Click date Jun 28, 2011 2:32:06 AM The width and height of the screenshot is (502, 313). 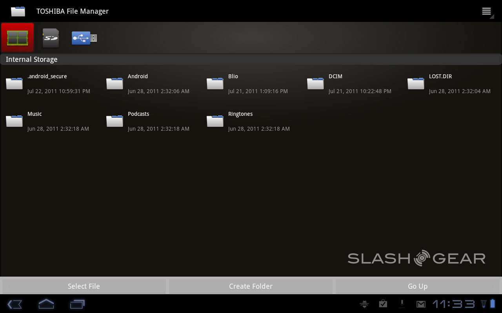point(158,91)
